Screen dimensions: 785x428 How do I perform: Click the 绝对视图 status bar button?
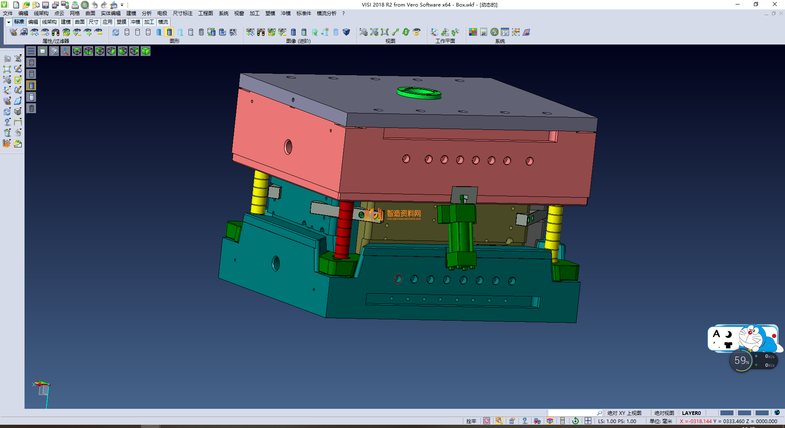coord(664,413)
